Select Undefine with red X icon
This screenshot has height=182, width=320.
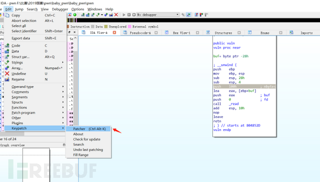coord(7,74)
